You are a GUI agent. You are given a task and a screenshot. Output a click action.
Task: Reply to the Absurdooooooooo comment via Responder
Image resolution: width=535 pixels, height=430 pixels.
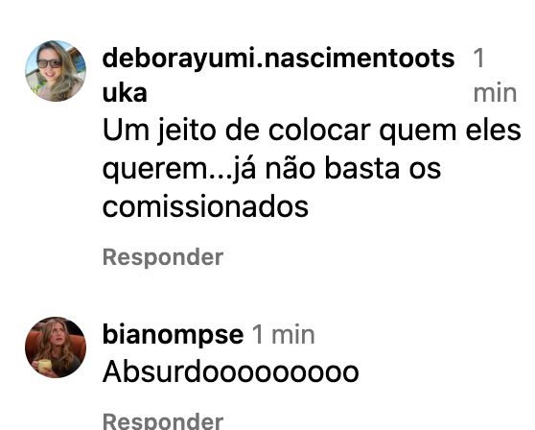click(x=163, y=420)
